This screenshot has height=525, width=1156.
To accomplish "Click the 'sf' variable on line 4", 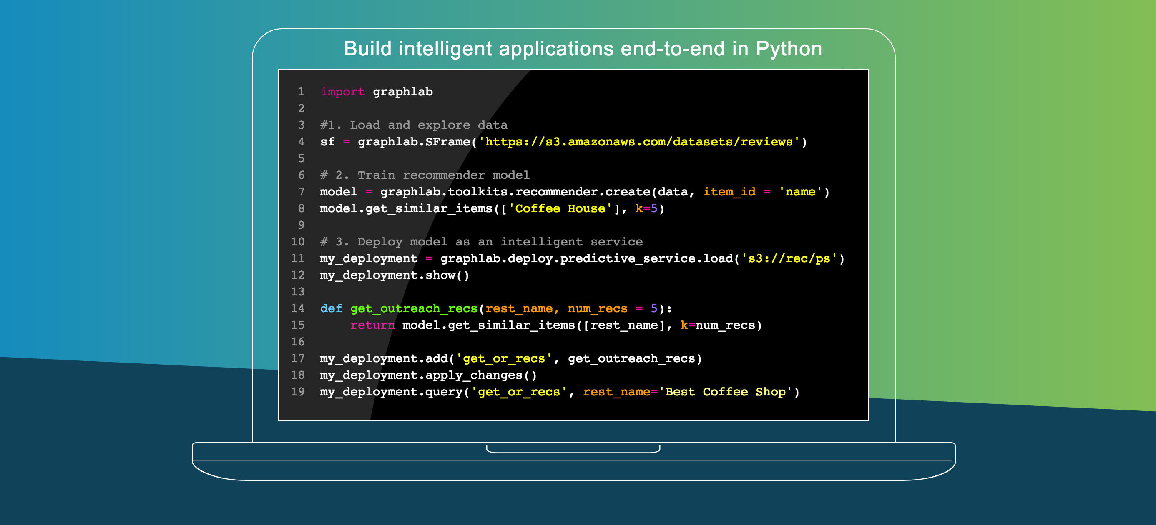I will (328, 142).
